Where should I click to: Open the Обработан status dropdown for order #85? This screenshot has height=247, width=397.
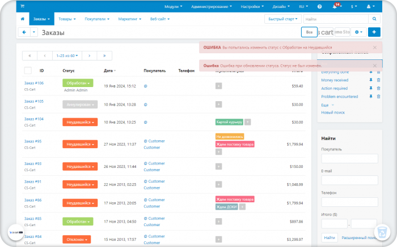[x=78, y=222]
